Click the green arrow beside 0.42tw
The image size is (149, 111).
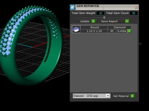pyautogui.click(x=129, y=31)
